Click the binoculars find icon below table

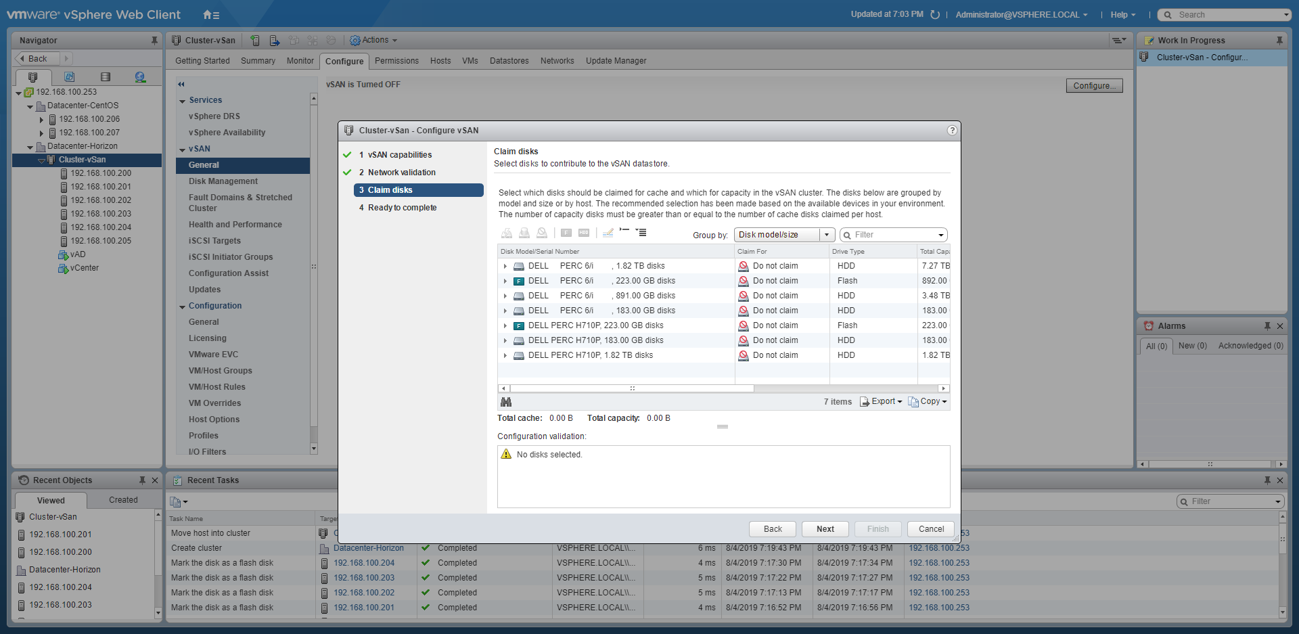tap(506, 402)
